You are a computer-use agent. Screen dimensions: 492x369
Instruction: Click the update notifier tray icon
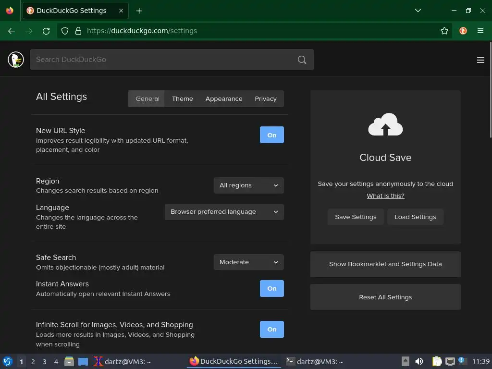[462, 361]
